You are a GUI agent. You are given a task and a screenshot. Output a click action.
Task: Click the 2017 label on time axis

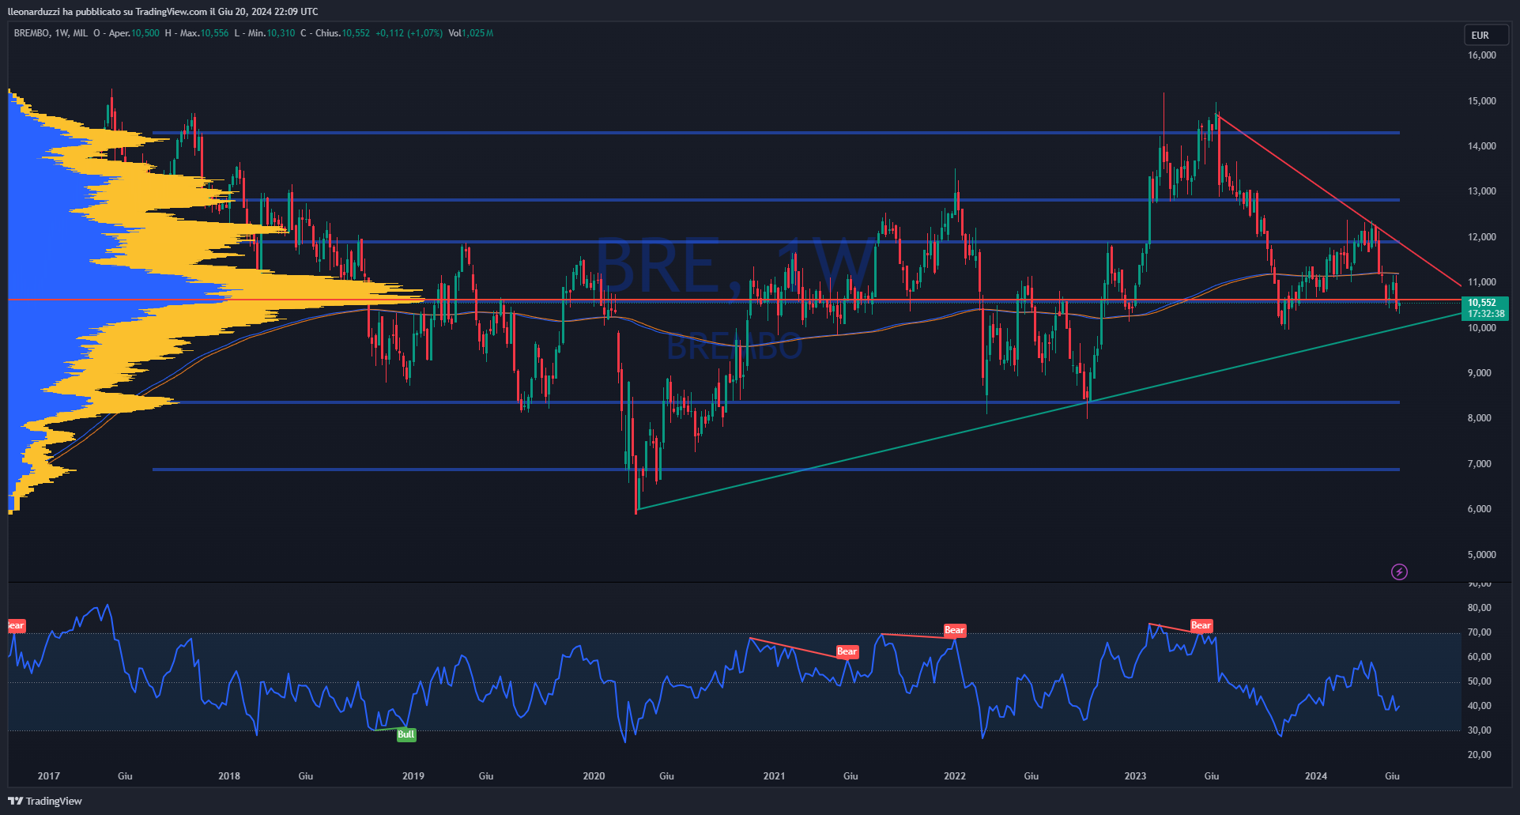tap(49, 775)
